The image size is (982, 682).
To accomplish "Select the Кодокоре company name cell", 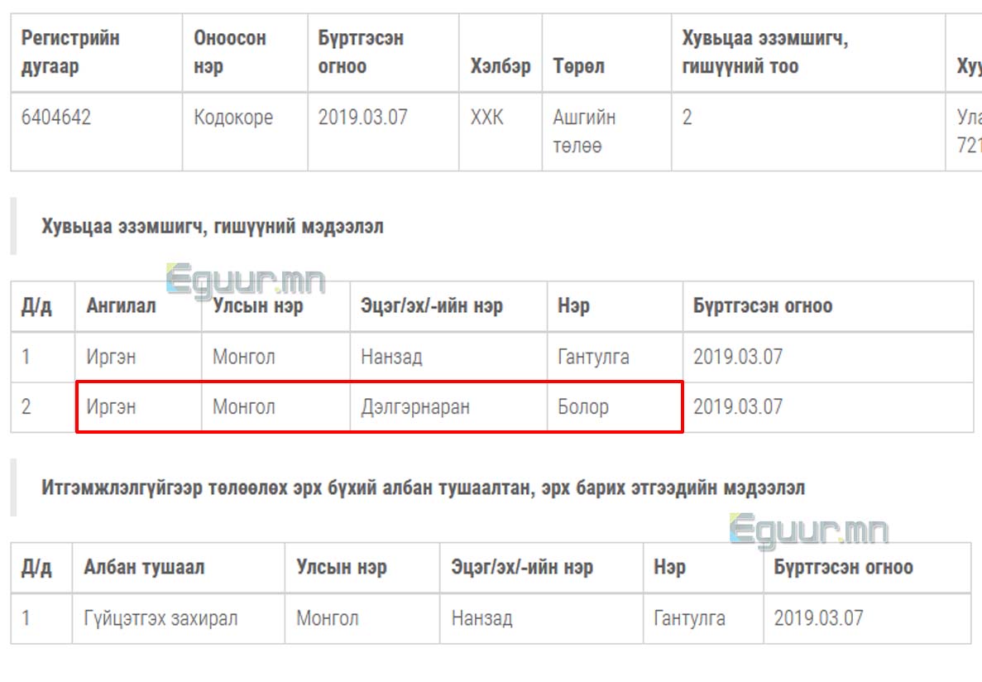I will pos(233,118).
